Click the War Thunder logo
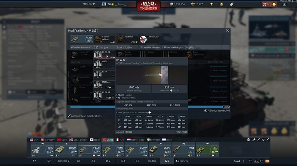The image size is (297, 166). tap(148, 6)
